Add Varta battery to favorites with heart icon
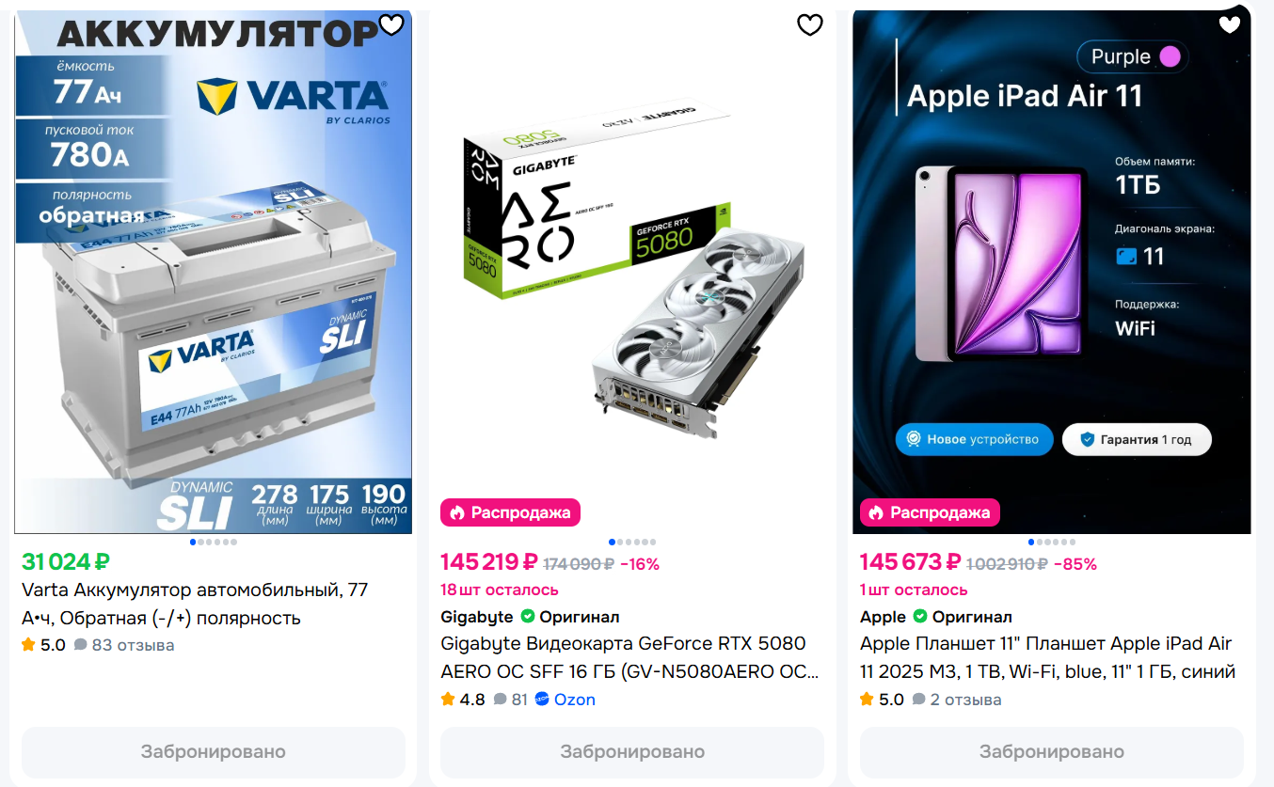 [391, 25]
